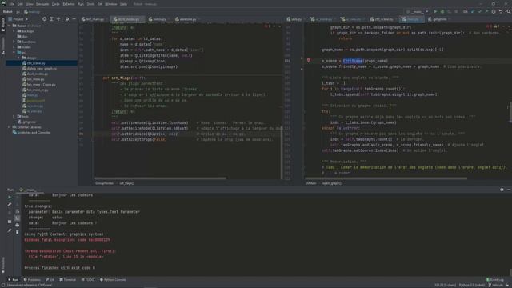Click the pin tab icon in Run panel
Screen dimensions: 512x288
point(10,230)
